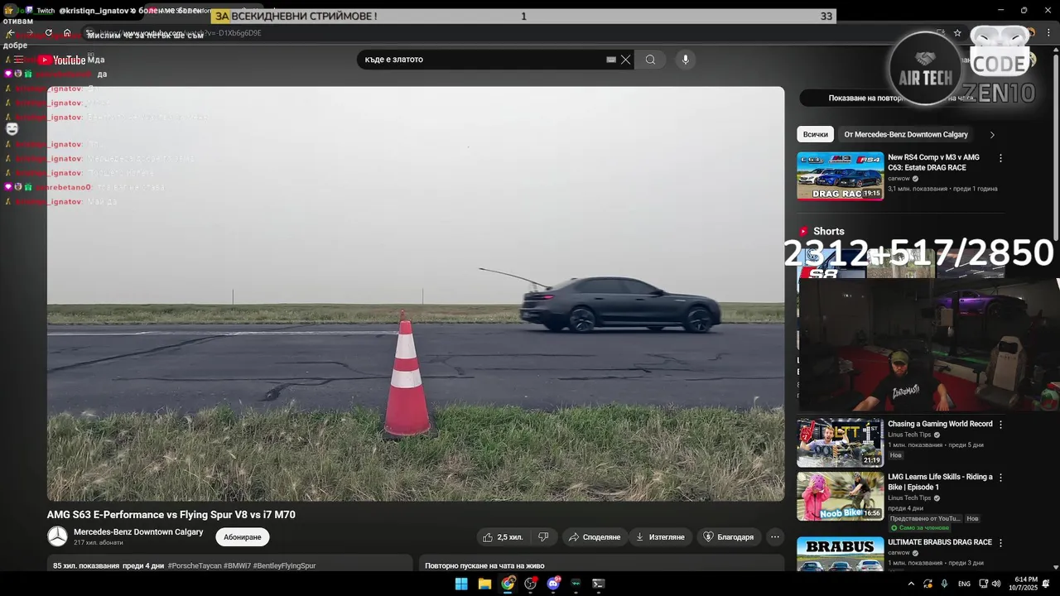The height and width of the screenshot is (596, 1060).
Task: Open options for LMG Learns Life Skills video
Action: (x=1000, y=478)
